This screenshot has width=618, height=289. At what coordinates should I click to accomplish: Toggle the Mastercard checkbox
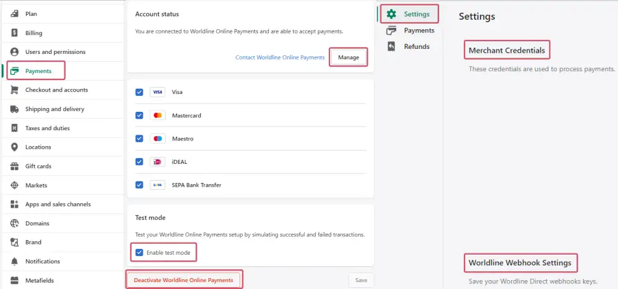tap(140, 116)
